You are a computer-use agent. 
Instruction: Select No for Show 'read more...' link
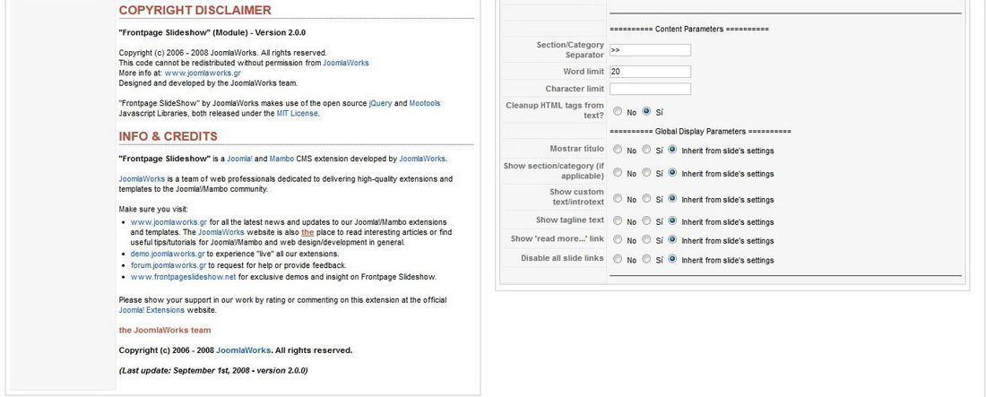point(618,239)
